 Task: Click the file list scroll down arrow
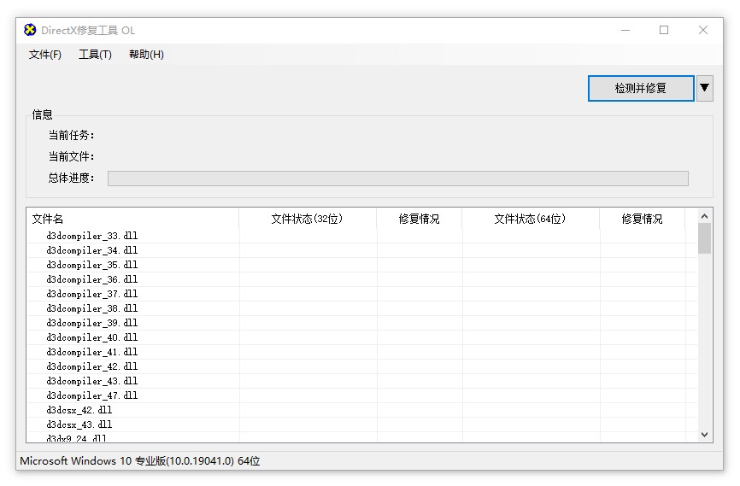pos(705,435)
